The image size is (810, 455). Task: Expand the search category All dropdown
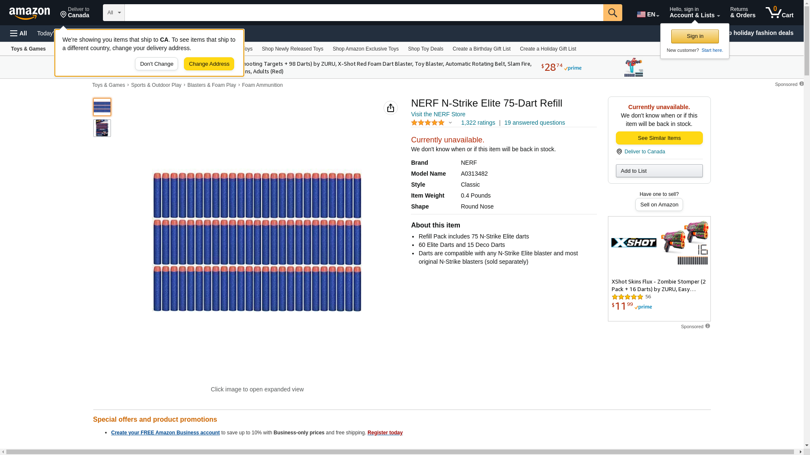113,13
